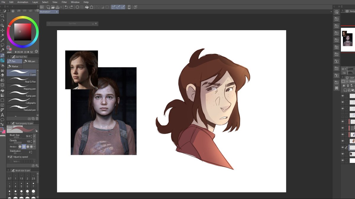Viewport: 355px width, 199px height.
Task: Click the Clear selection sparkle icon
Action: pos(77,7)
